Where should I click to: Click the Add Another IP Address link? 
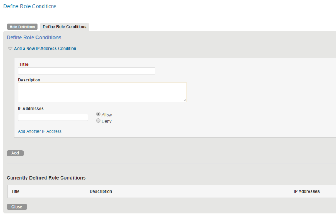pos(40,131)
